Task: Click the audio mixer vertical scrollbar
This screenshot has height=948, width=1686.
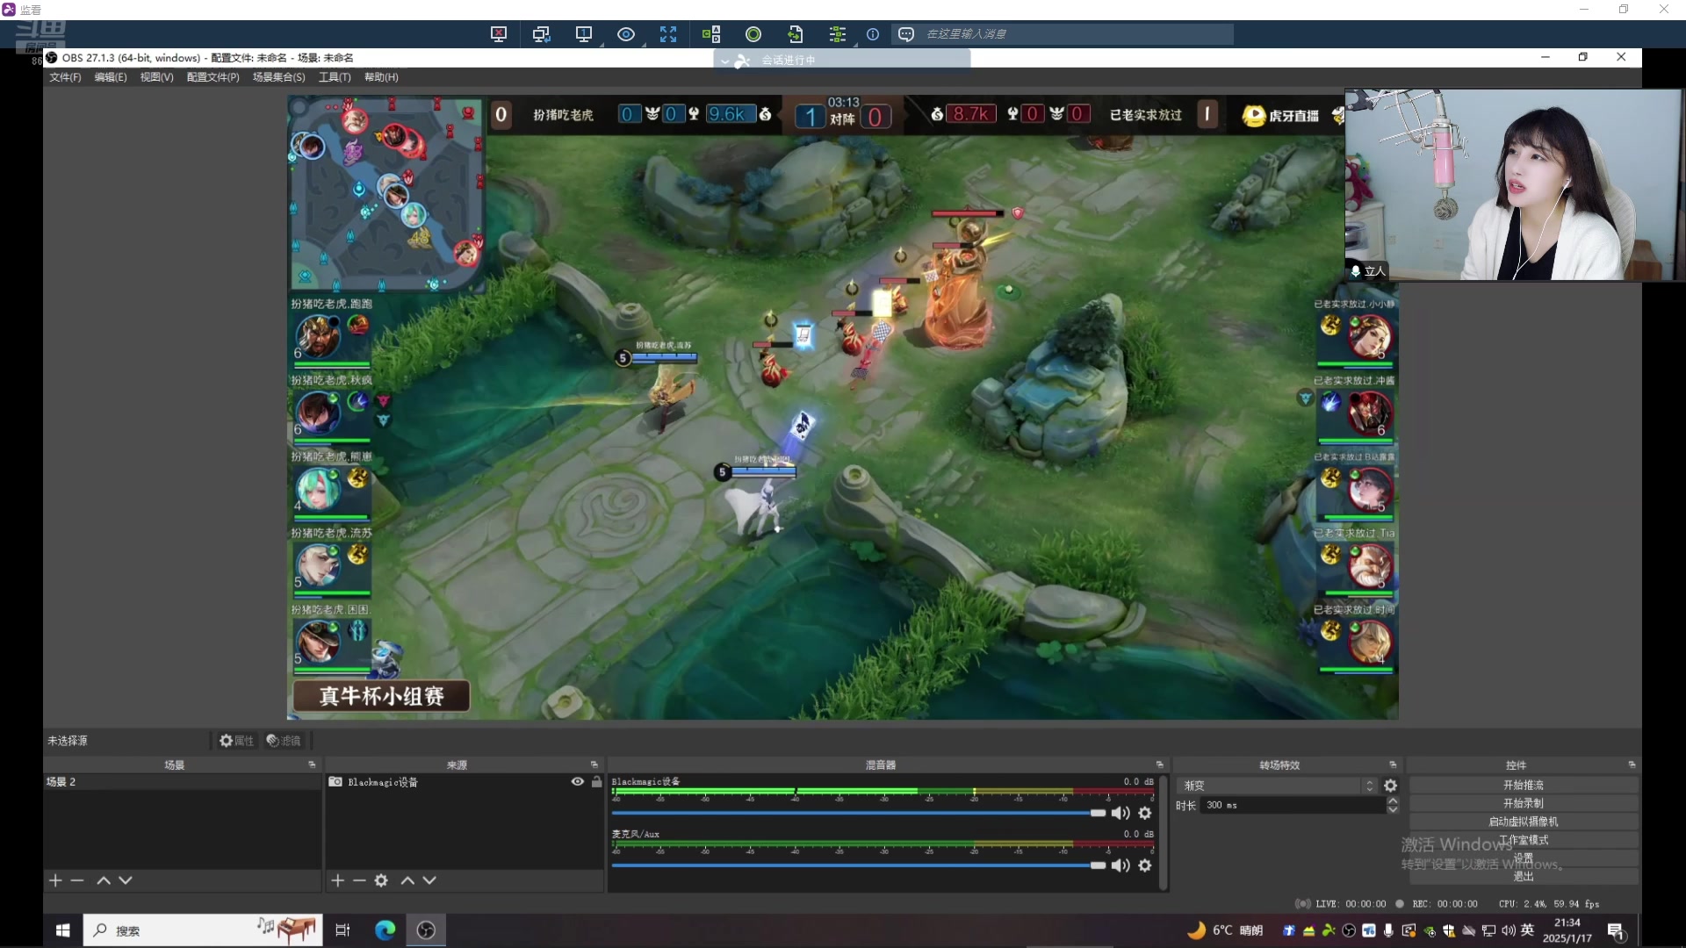Action: [x=1164, y=832]
